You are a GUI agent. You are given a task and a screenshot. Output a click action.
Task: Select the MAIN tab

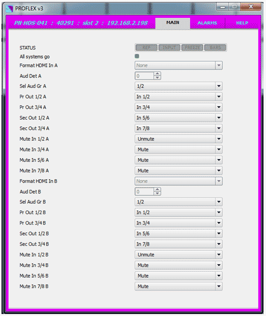coord(173,23)
